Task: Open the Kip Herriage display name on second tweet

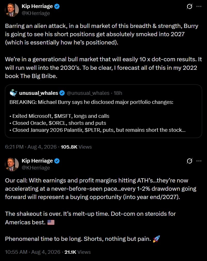Action: coord(37,161)
